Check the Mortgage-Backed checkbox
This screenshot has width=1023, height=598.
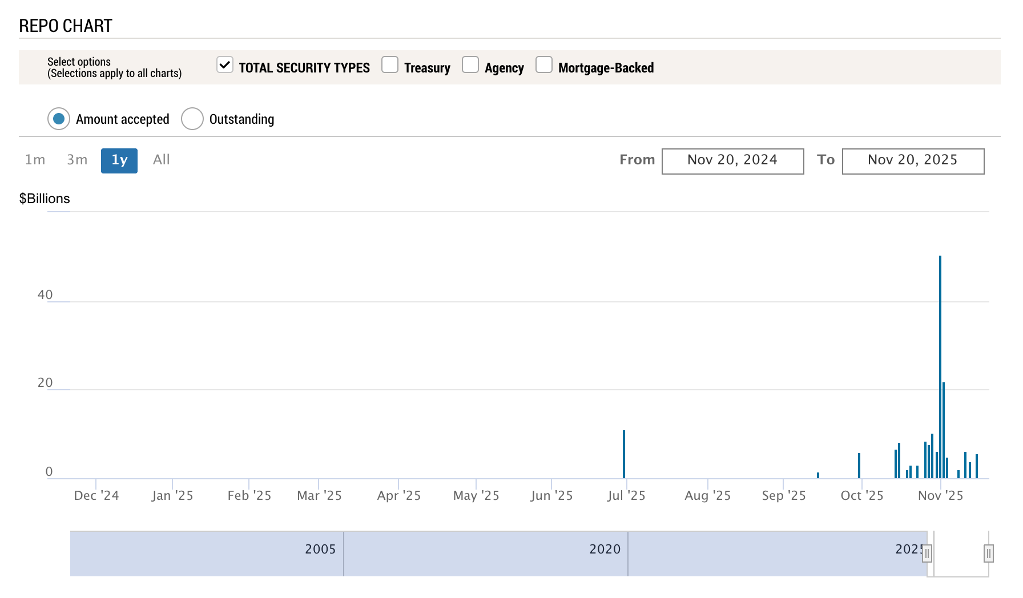[544, 65]
